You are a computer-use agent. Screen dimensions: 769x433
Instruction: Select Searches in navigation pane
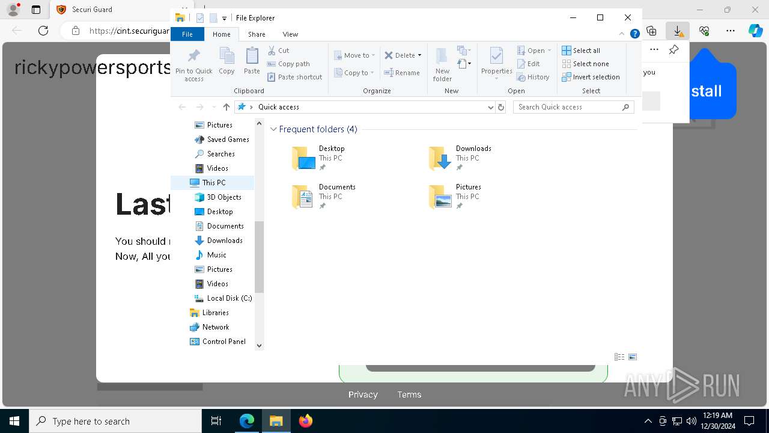220,154
